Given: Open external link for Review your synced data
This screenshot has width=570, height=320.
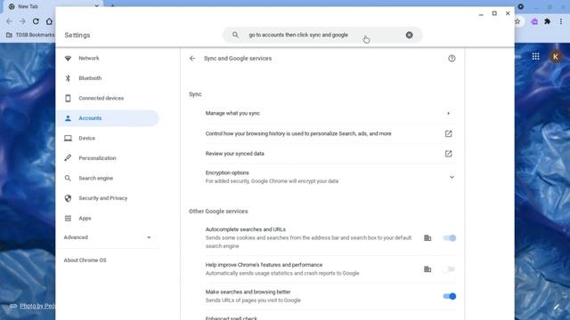Looking at the screenshot, I should (x=448, y=154).
